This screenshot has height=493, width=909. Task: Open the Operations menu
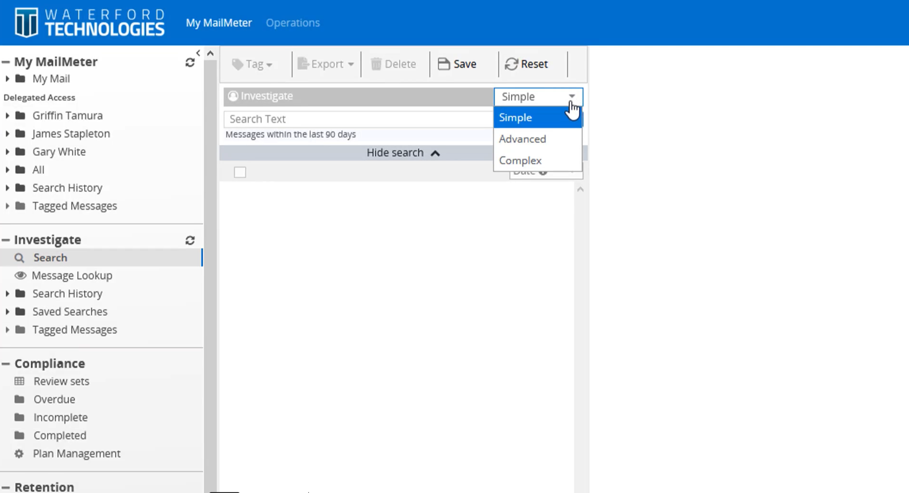click(293, 22)
